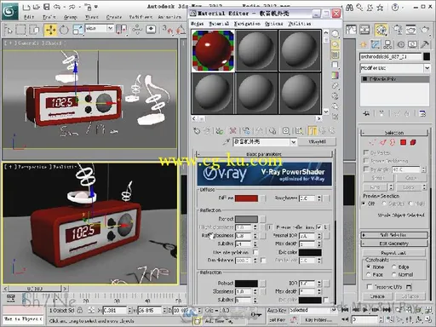This screenshot has height=327, width=436.
Task: Click Assign Material to Selection icon
Action: 219,131
